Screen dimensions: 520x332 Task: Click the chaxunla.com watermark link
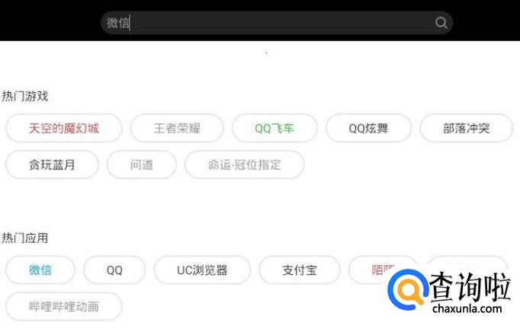coord(467,308)
